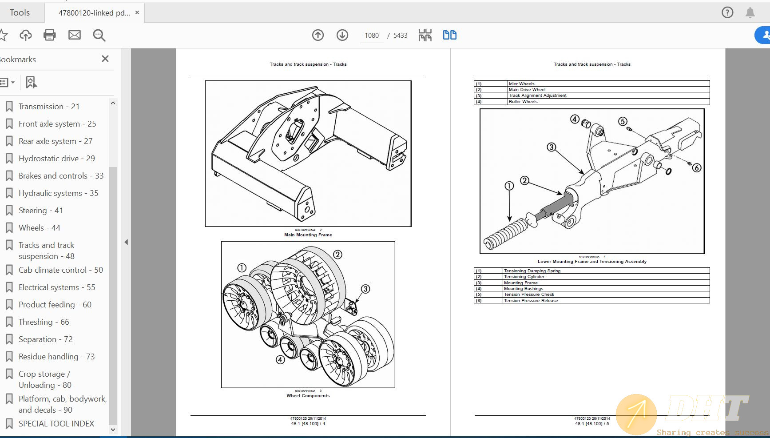Click table cell Idler Wheels
This screenshot has width=770, height=438.
point(608,84)
